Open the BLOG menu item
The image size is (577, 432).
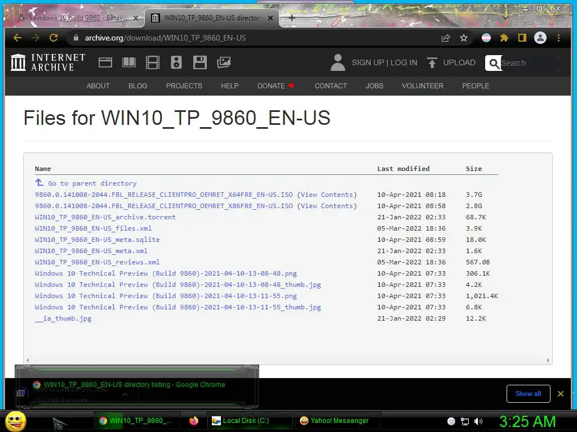tap(137, 86)
